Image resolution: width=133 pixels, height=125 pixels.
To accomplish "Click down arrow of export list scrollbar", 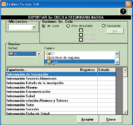I will click(x=125, y=112).
